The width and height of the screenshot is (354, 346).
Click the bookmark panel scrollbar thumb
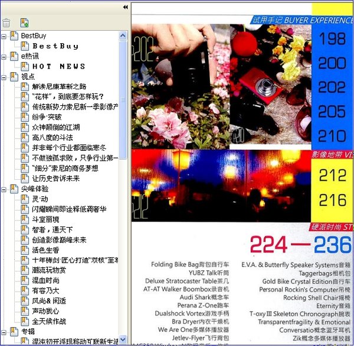[123, 99]
